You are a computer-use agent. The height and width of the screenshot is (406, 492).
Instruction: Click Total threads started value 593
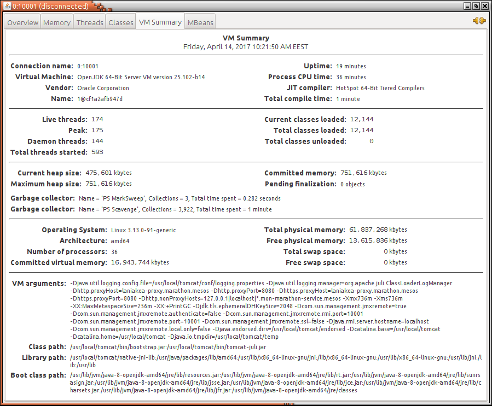(97, 152)
